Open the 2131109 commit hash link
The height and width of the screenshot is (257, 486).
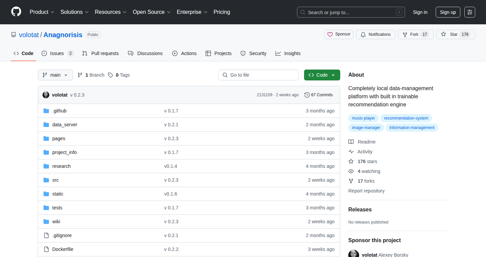pyautogui.click(x=264, y=95)
